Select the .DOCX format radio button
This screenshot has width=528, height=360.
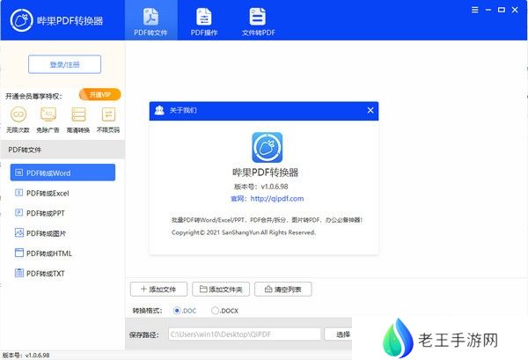click(216, 311)
